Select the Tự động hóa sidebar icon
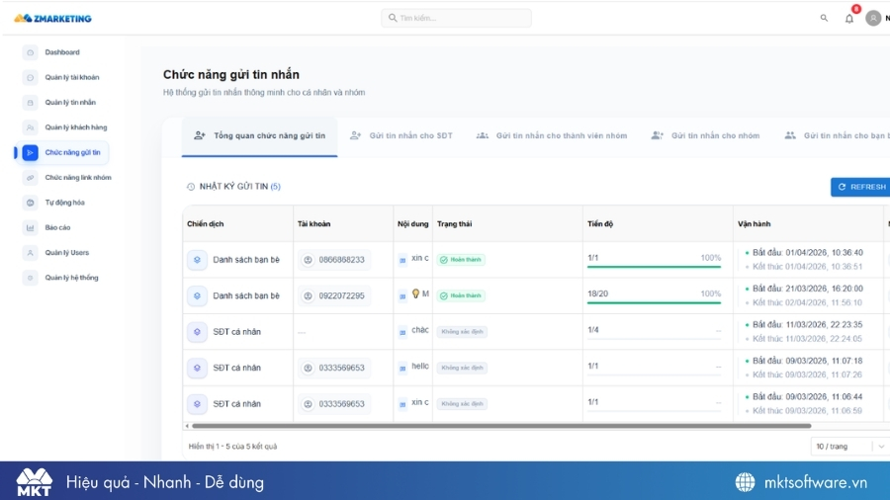890x500 pixels. [x=30, y=203]
